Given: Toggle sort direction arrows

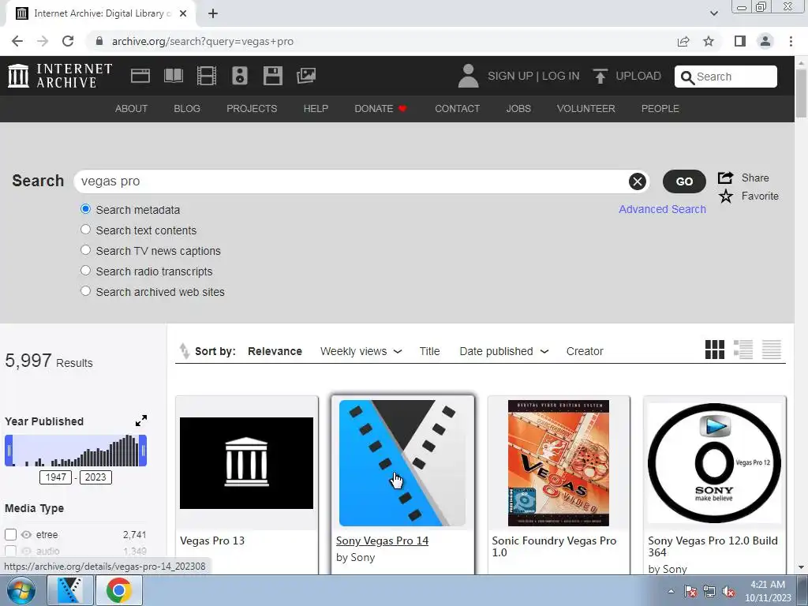Looking at the screenshot, I should tap(185, 351).
